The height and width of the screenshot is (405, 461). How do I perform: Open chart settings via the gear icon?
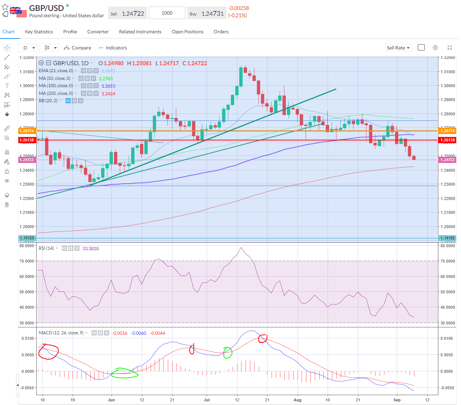[435, 48]
